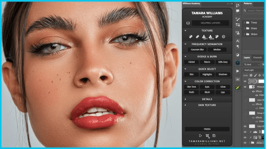
Task: Open the Paragraph panel icon
Action: pyautogui.click(x=238, y=46)
